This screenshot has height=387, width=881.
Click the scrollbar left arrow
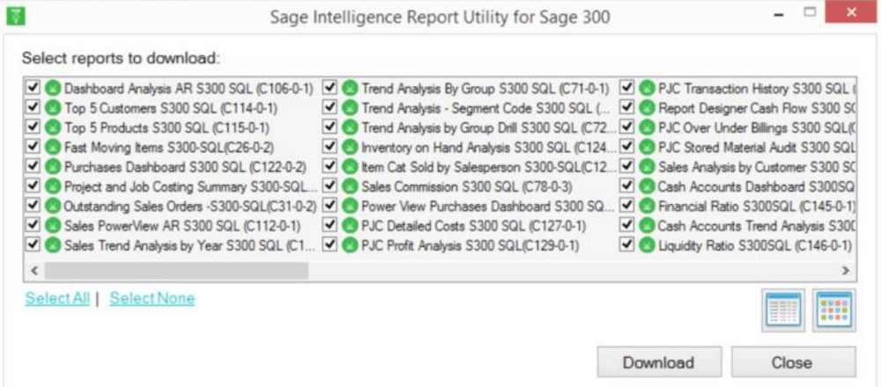click(x=33, y=270)
